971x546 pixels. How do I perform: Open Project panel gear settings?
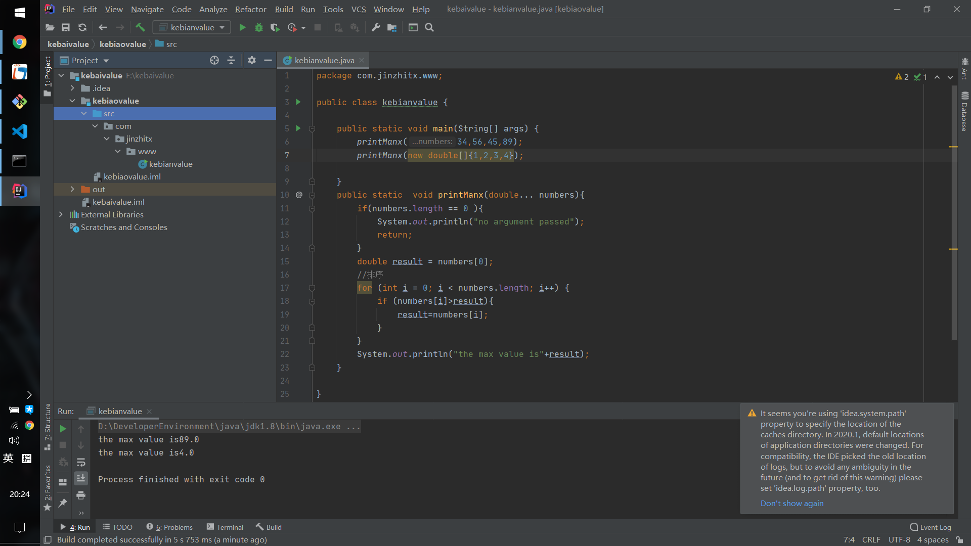(x=251, y=60)
